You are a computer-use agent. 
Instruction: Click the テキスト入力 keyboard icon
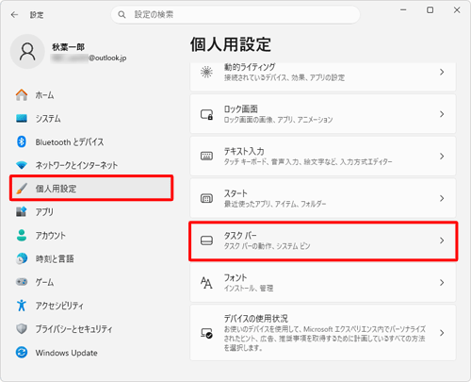click(x=206, y=157)
